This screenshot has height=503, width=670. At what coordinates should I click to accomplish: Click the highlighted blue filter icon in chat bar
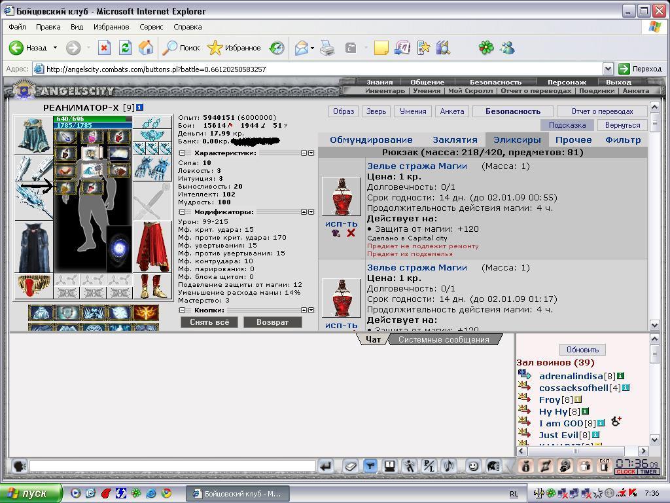[370, 466]
